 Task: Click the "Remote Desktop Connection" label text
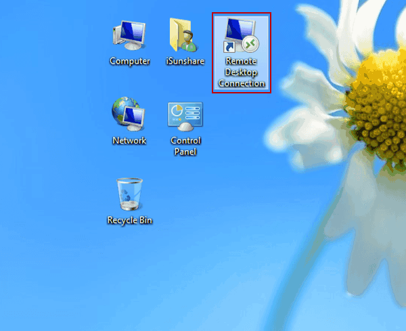242,72
